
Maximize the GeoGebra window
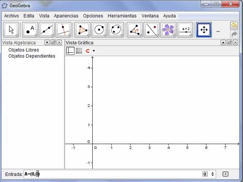[x=216, y=4]
